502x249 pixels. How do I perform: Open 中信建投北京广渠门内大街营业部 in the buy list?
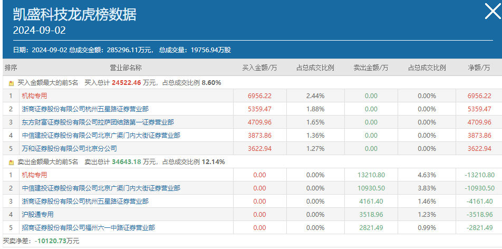tap(101, 135)
